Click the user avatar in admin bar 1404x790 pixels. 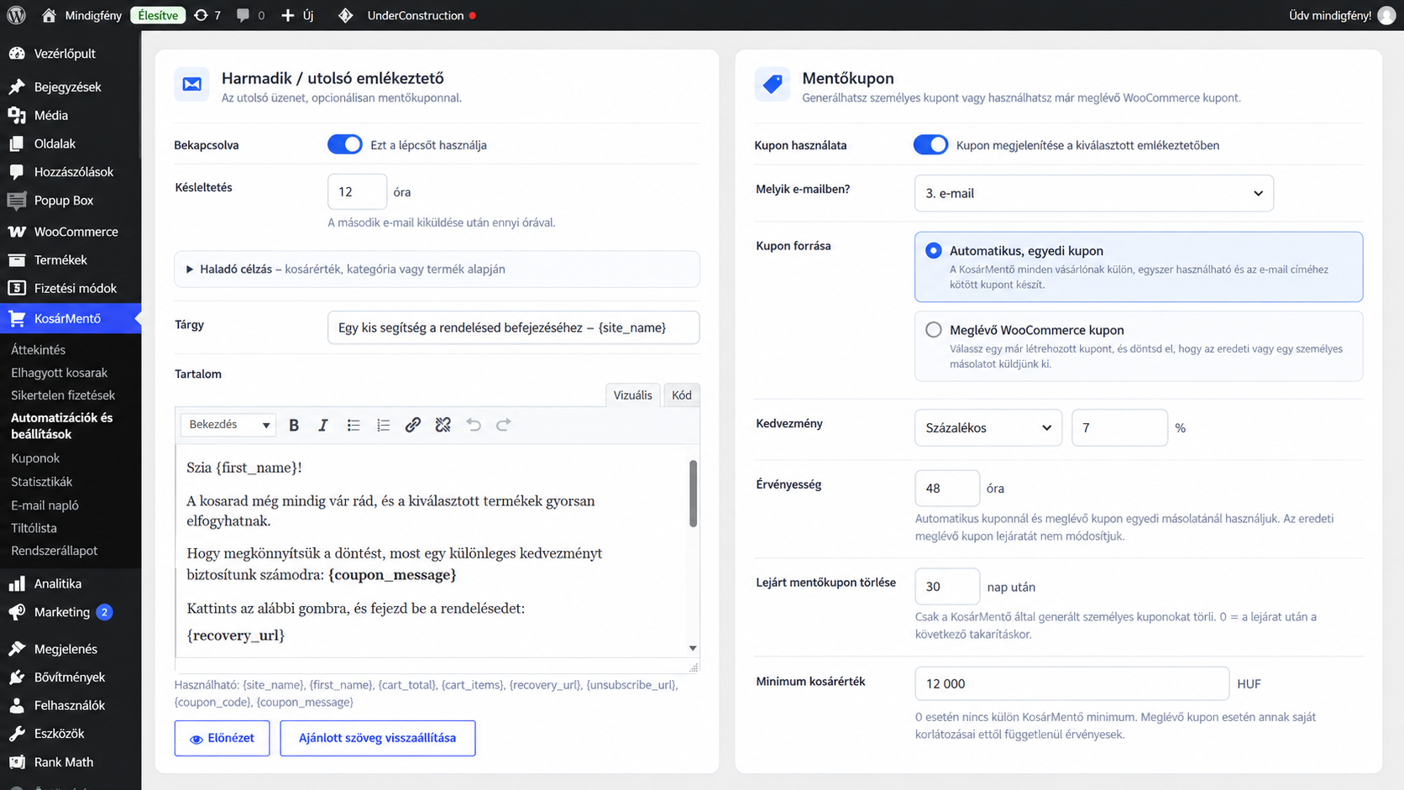pyautogui.click(x=1386, y=15)
